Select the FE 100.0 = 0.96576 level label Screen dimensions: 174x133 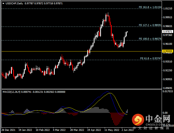coord(150,39)
